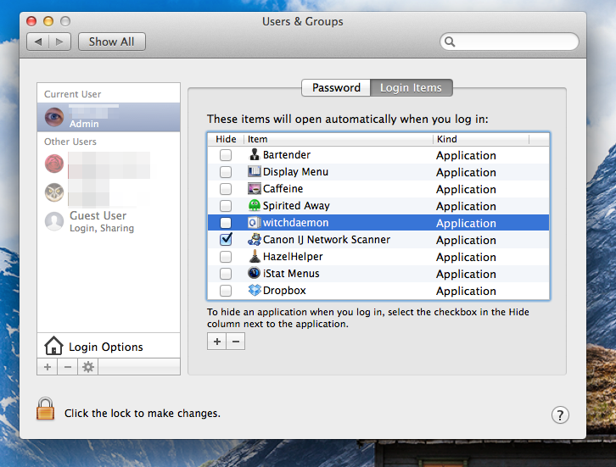This screenshot has height=467, width=616.
Task: Click Application kind in Bartender row
Action: tap(466, 156)
